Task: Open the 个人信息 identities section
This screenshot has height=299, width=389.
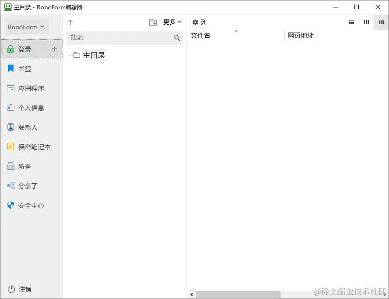Action: click(x=32, y=108)
